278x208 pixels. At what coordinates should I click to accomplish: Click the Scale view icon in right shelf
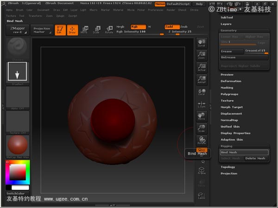202,128
